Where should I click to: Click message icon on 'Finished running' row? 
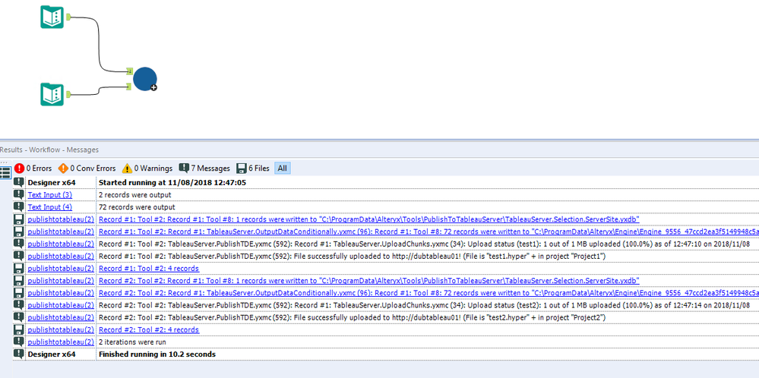[19, 354]
